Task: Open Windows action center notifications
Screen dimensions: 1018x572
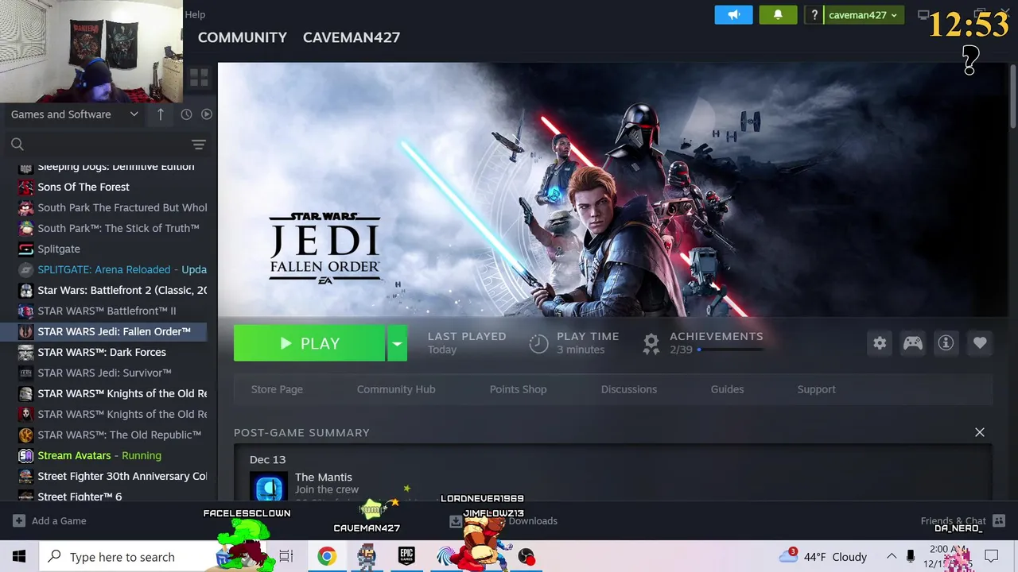Action: click(991, 556)
